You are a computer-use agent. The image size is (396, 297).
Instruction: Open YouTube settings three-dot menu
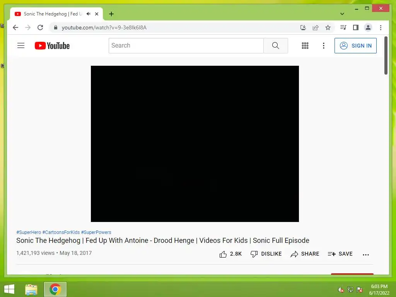point(324,46)
